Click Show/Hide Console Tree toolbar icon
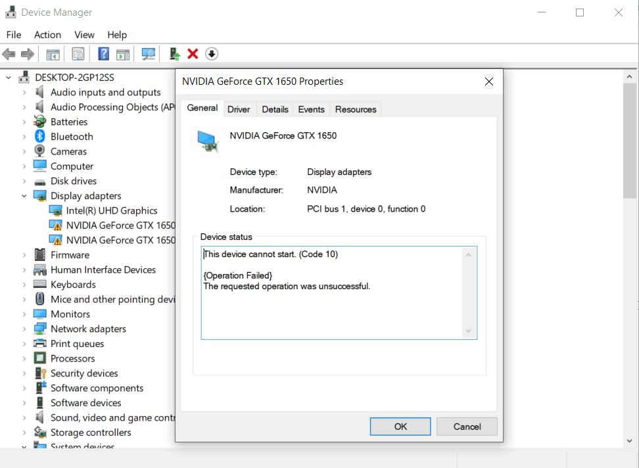 [x=53, y=54]
